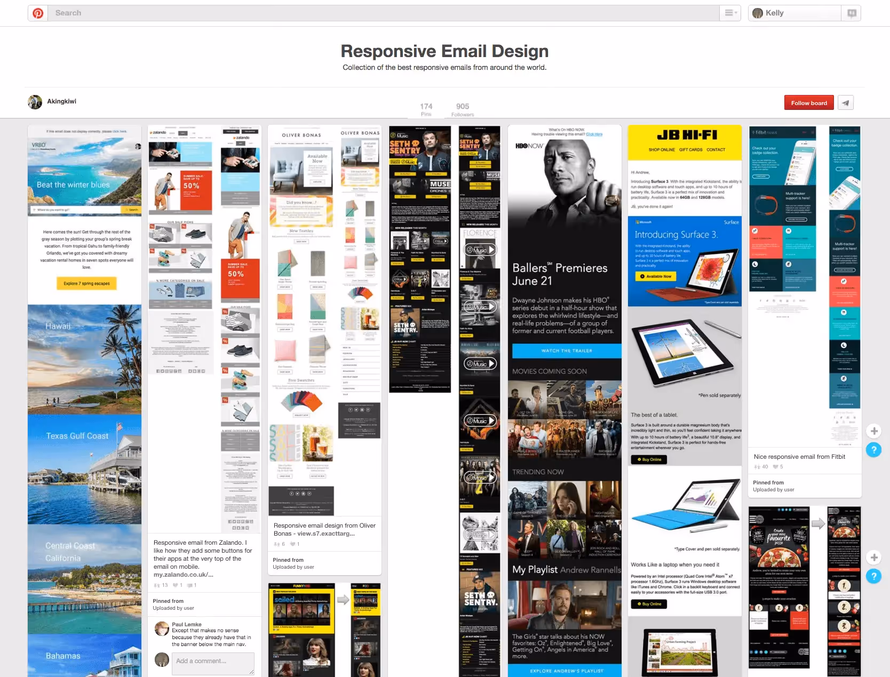Image resolution: width=890 pixels, height=677 pixels.
Task: Click the Fitbit pin heart likes icon
Action: (x=776, y=467)
